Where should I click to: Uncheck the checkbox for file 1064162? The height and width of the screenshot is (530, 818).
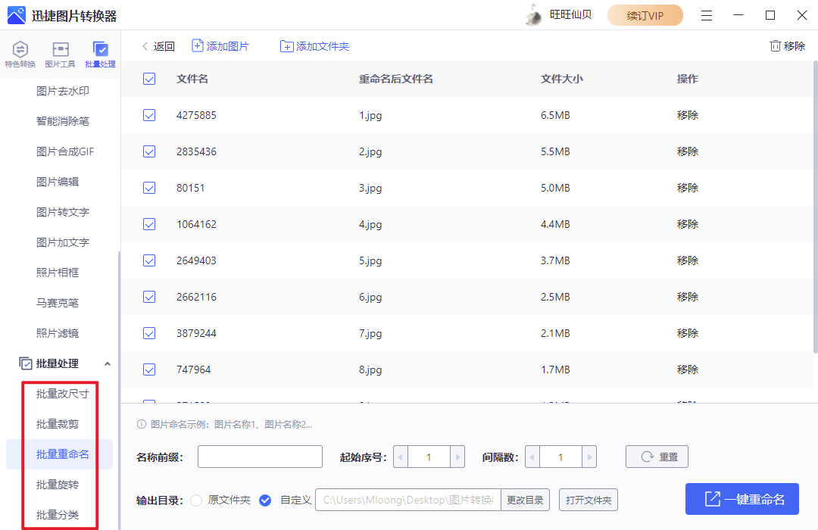[x=149, y=224]
